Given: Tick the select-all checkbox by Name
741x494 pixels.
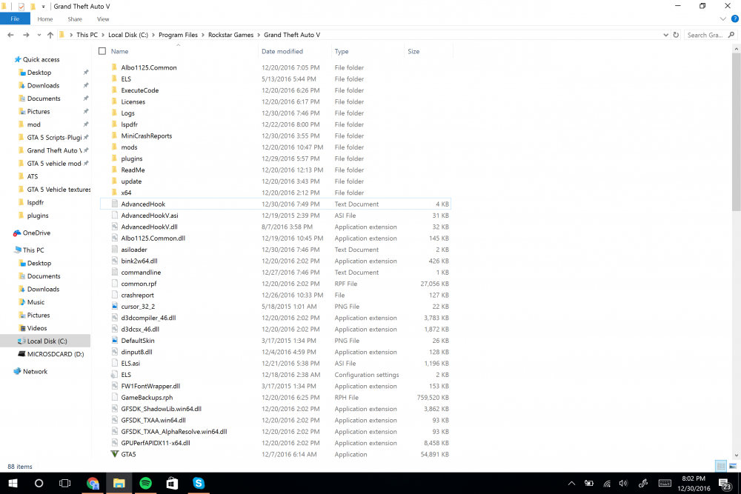Looking at the screenshot, I should 102,51.
